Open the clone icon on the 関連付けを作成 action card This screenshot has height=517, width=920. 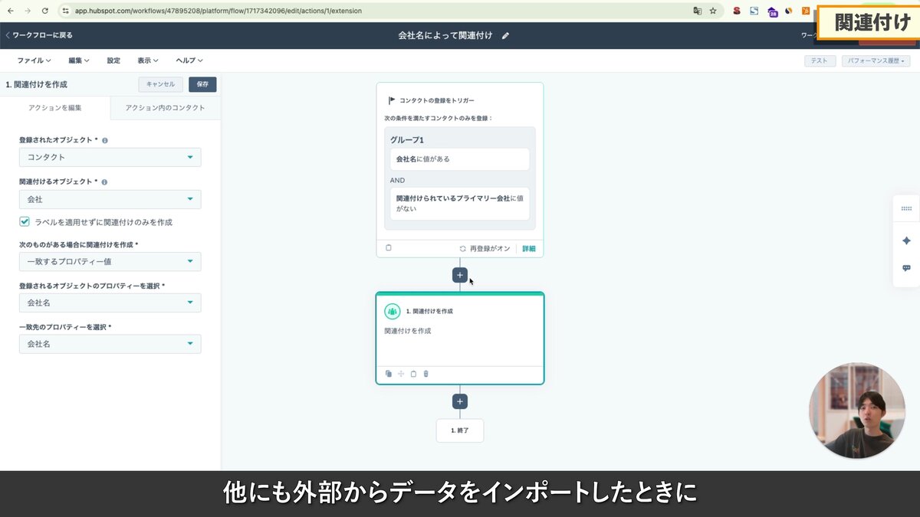[x=389, y=374]
